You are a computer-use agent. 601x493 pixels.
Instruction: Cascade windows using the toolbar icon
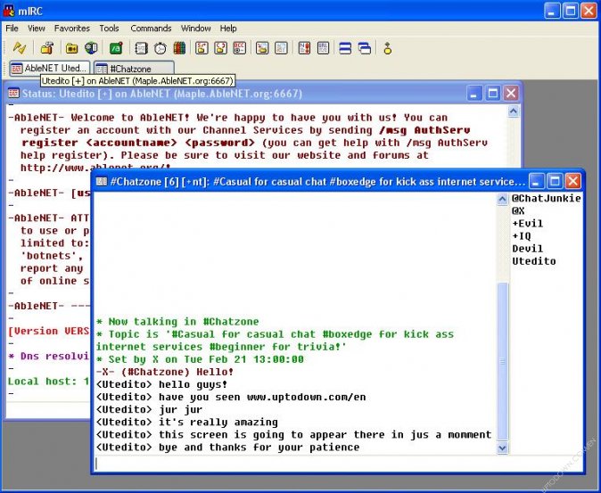pos(364,48)
